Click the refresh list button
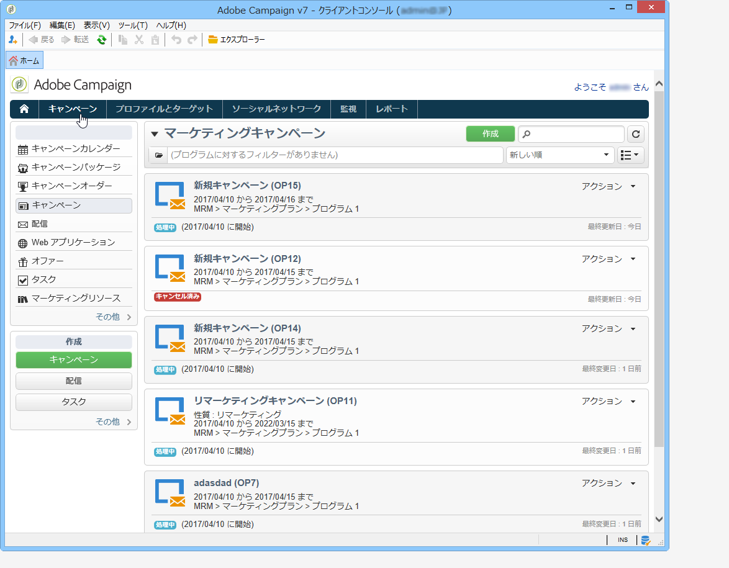This screenshot has height=568, width=729. click(x=636, y=134)
